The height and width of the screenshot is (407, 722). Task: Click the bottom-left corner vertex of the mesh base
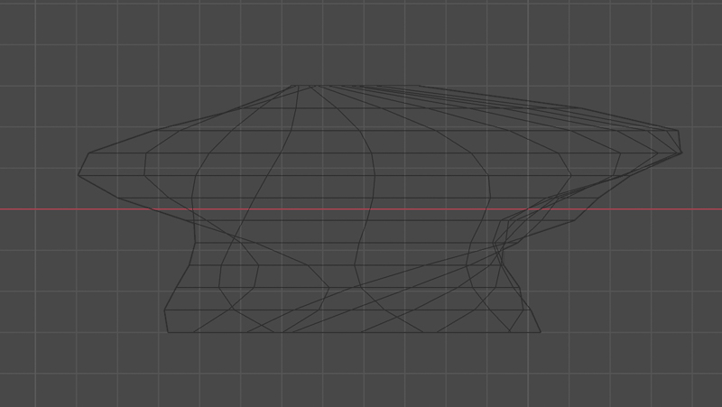tap(169, 332)
